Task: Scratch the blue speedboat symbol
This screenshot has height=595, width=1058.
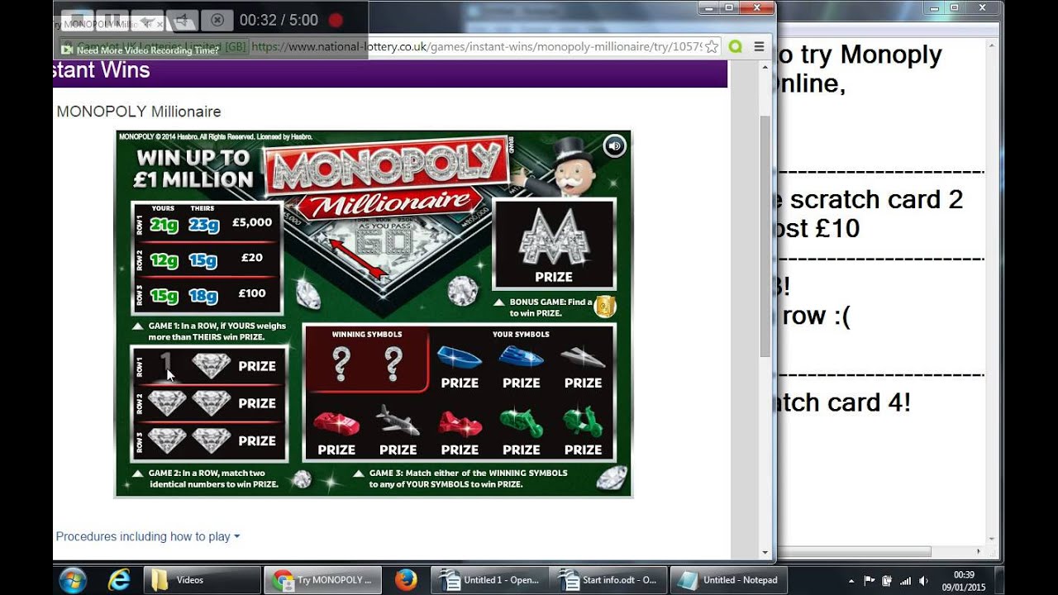Action: coord(522,357)
